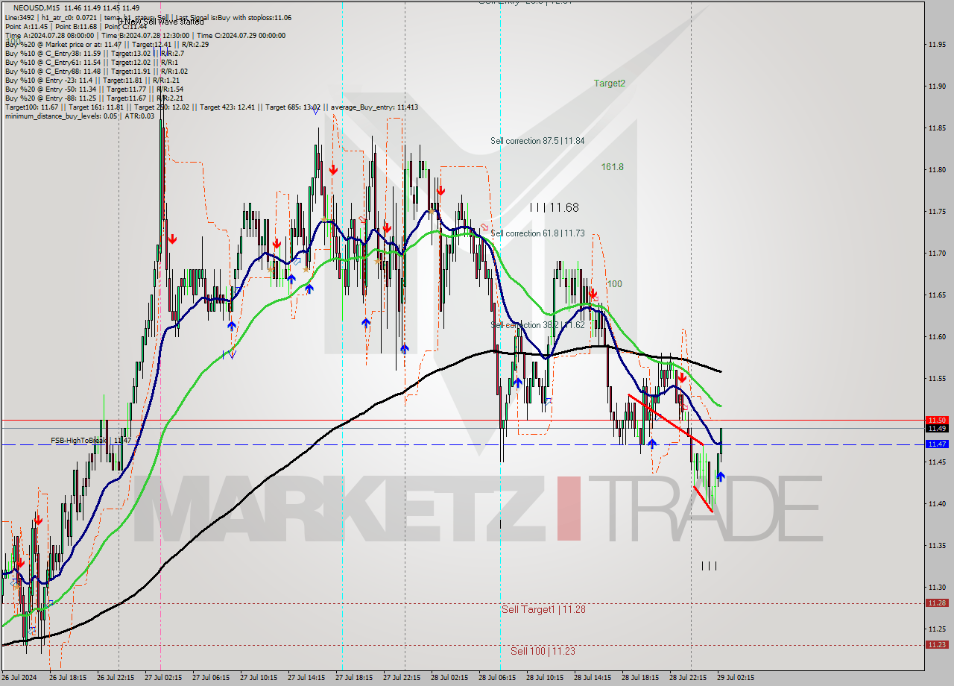The height and width of the screenshot is (686, 954).
Task: Select the '| | | 11.68' price marker text
Action: click(554, 208)
